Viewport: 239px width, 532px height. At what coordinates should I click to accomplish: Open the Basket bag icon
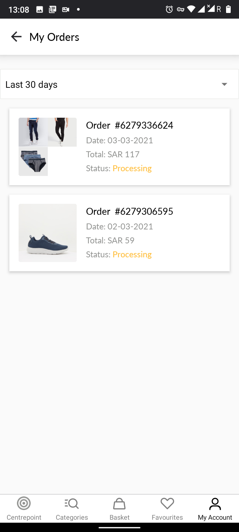tap(119, 503)
